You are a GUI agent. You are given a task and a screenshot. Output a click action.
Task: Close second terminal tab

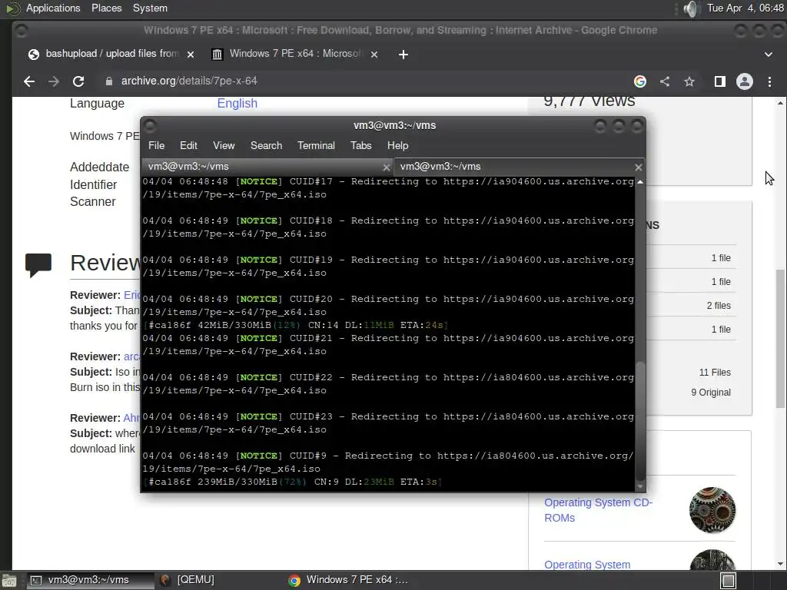[639, 167]
